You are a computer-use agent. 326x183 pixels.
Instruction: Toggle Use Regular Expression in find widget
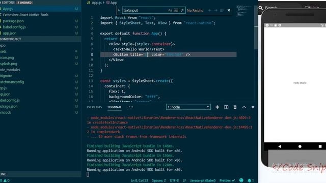[x=182, y=10]
